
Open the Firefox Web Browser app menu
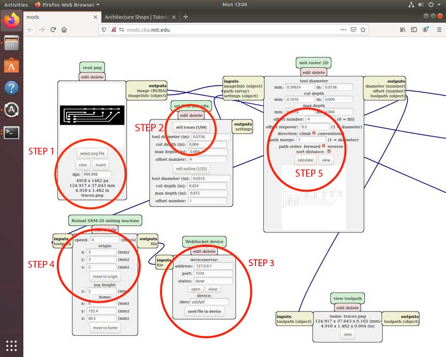[67, 4]
